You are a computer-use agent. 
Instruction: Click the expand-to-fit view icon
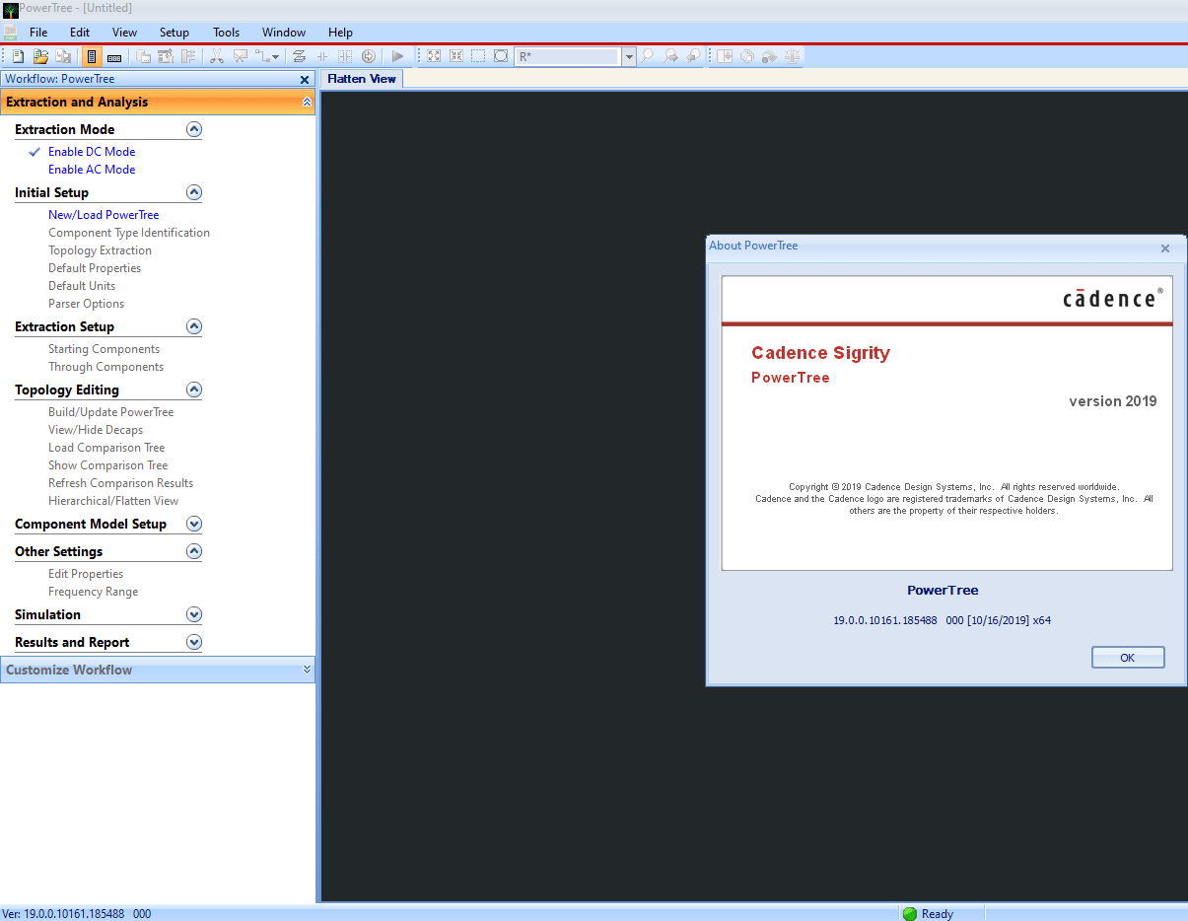coord(434,56)
